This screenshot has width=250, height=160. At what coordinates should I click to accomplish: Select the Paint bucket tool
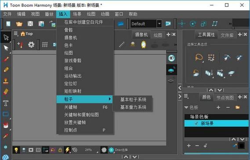(x=6, y=125)
